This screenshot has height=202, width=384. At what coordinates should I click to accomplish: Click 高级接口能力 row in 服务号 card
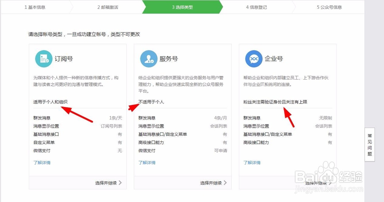[183, 142]
